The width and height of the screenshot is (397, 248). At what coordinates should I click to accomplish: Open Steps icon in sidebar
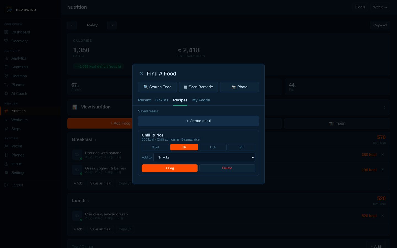pos(6,129)
